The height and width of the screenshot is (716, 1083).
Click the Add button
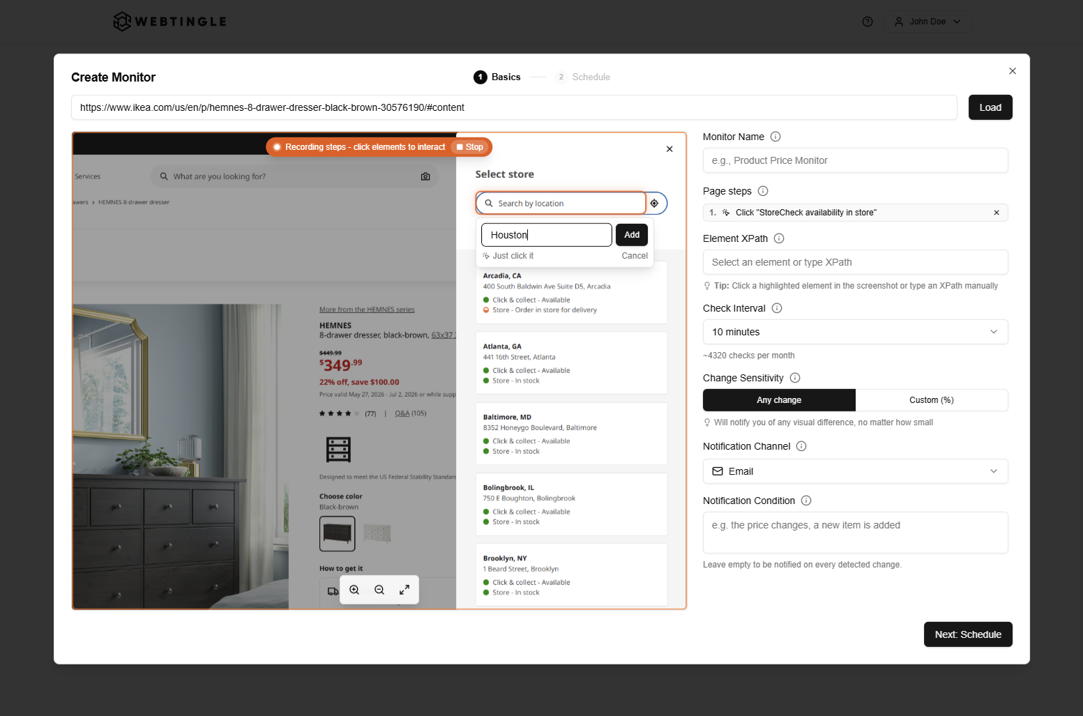pyautogui.click(x=632, y=235)
